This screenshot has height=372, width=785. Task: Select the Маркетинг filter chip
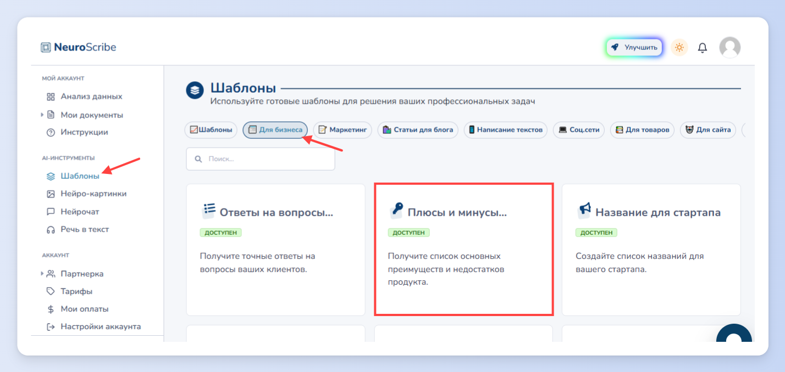click(343, 130)
